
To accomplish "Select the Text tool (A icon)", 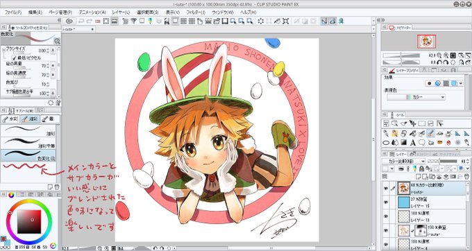I will point(413,143).
